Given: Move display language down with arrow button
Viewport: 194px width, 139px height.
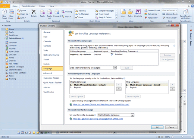Looking at the screenshot, I should [x=119, y=89].
